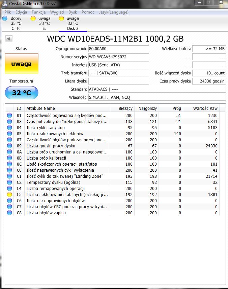The image size is (228, 289).
Task: Switch to the C: F: disk tab
Action: (x=16, y=23)
